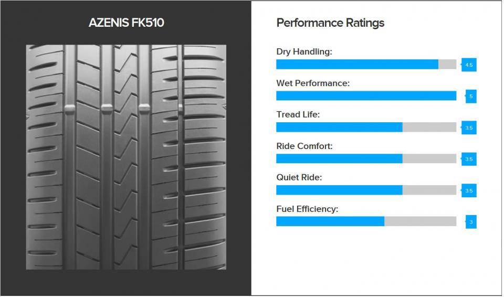504x297 pixels.
Task: Click the AZENIS FK510 title text
Action: 127,23
